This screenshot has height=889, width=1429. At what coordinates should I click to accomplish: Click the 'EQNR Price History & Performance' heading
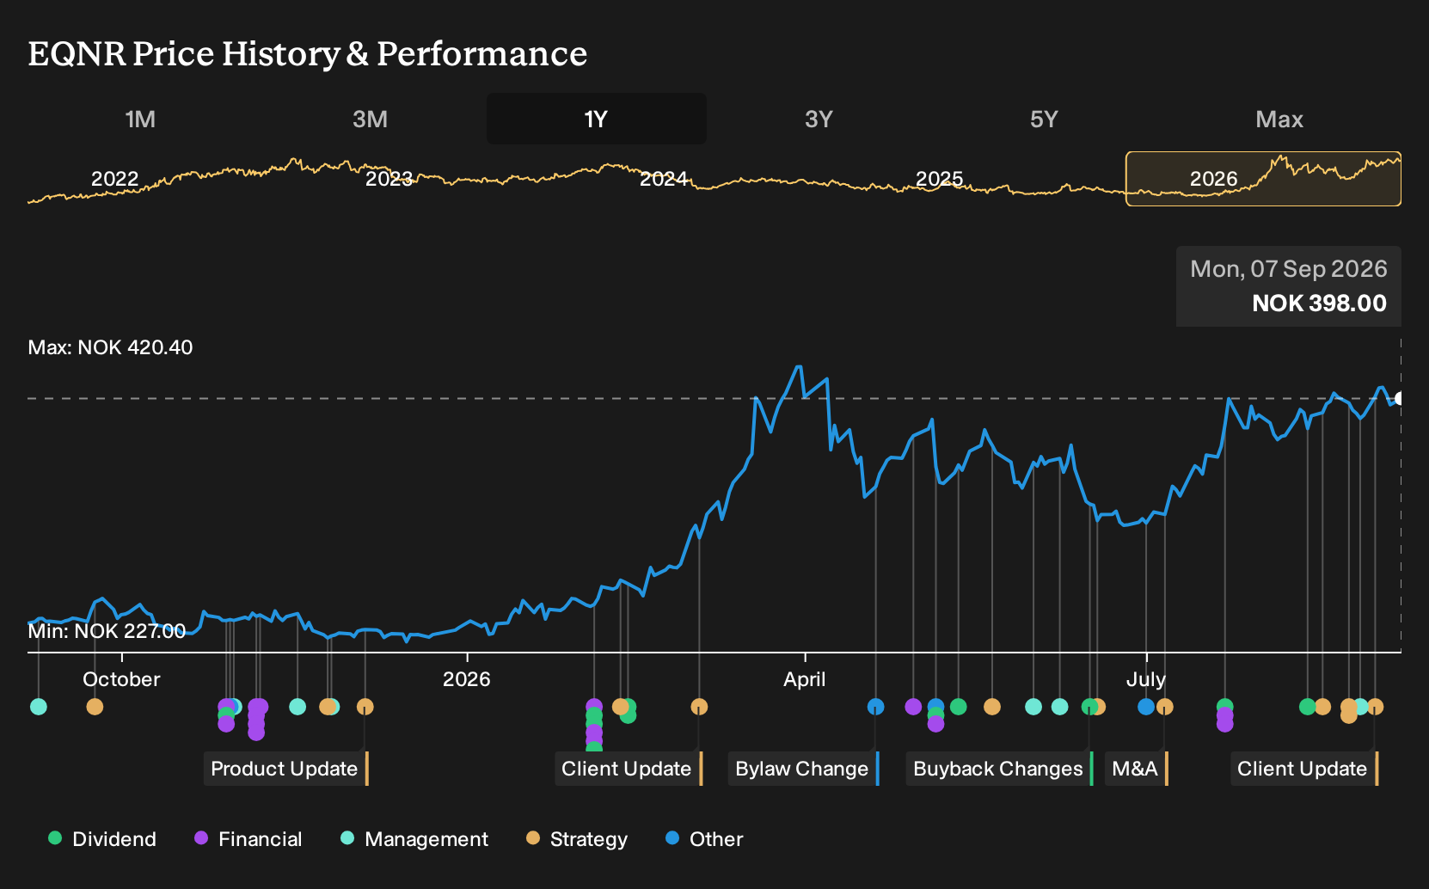[x=308, y=53]
